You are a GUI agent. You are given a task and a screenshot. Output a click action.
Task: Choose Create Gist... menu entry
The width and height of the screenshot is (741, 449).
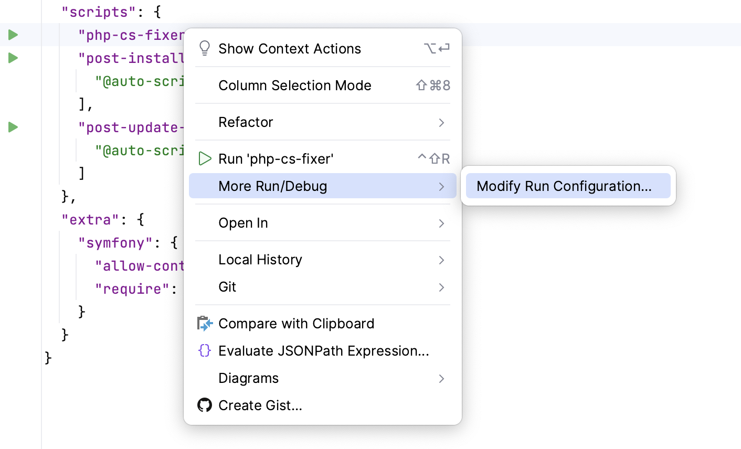(323, 405)
